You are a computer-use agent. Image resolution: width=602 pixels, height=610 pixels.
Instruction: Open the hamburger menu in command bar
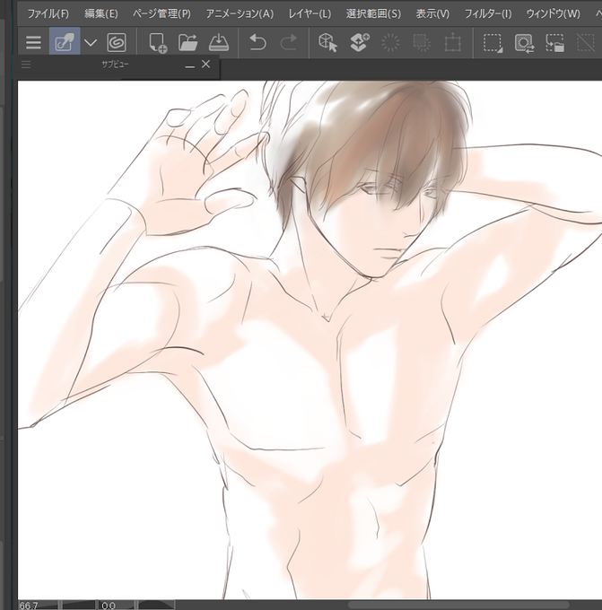point(33,42)
